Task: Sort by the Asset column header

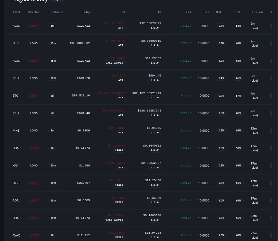Action: tap(16, 12)
